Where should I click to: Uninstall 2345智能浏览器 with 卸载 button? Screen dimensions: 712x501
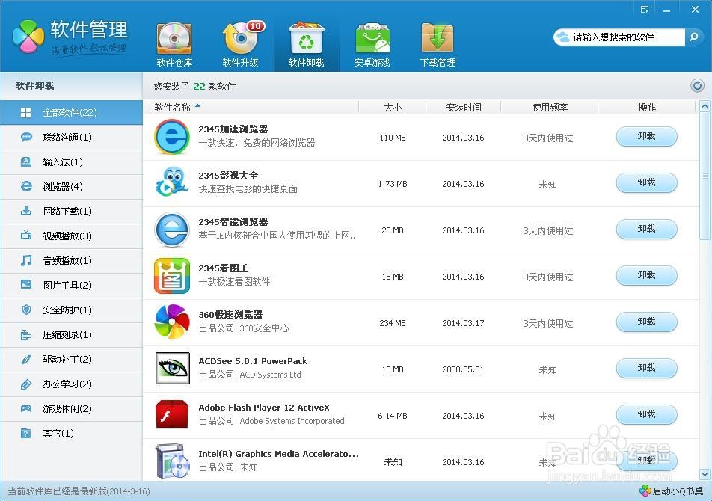pos(647,229)
